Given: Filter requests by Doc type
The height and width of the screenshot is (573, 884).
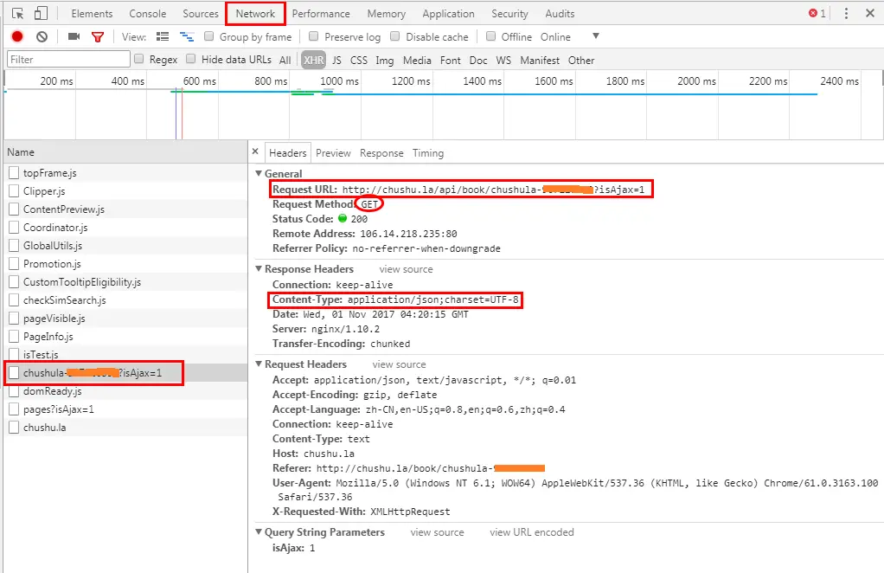Looking at the screenshot, I should click(478, 60).
